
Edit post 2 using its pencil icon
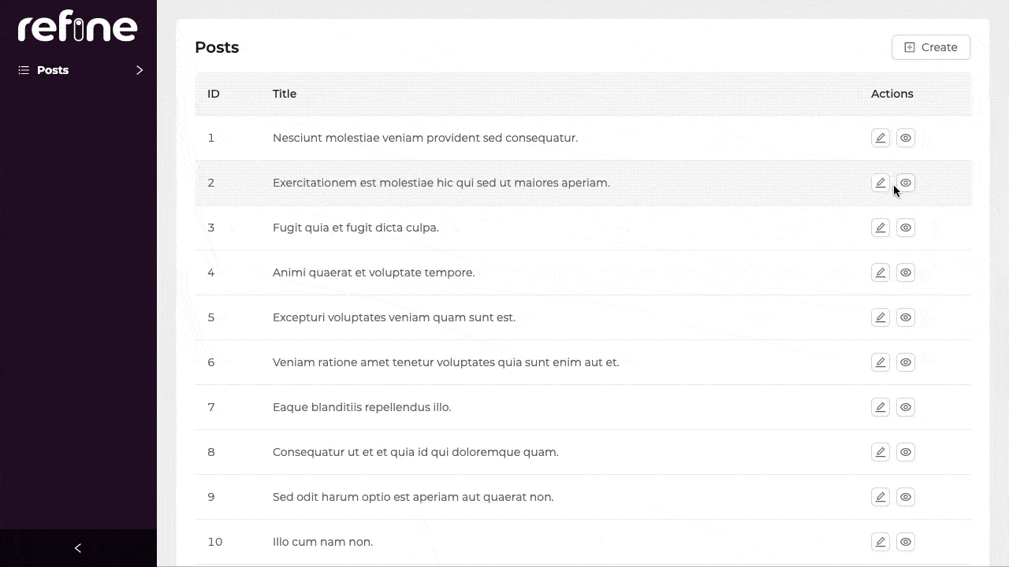(x=881, y=183)
